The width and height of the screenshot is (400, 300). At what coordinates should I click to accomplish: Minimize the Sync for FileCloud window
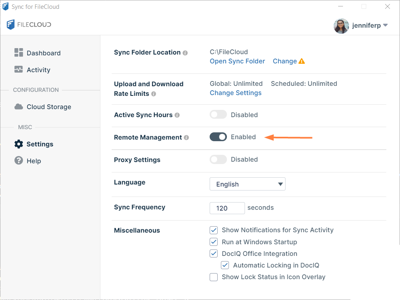(x=341, y=6)
